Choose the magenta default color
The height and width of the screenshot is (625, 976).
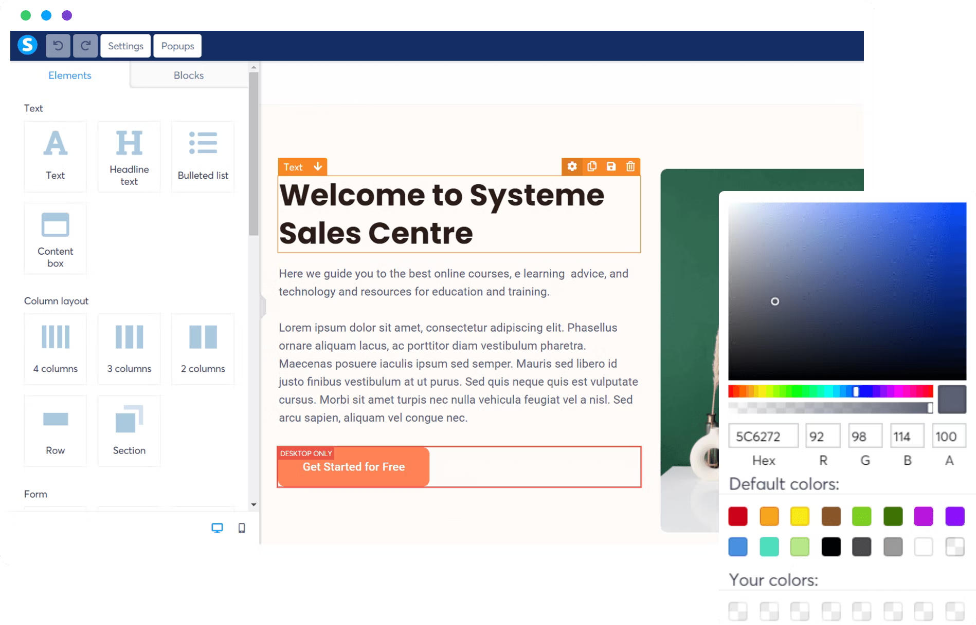[x=924, y=516]
